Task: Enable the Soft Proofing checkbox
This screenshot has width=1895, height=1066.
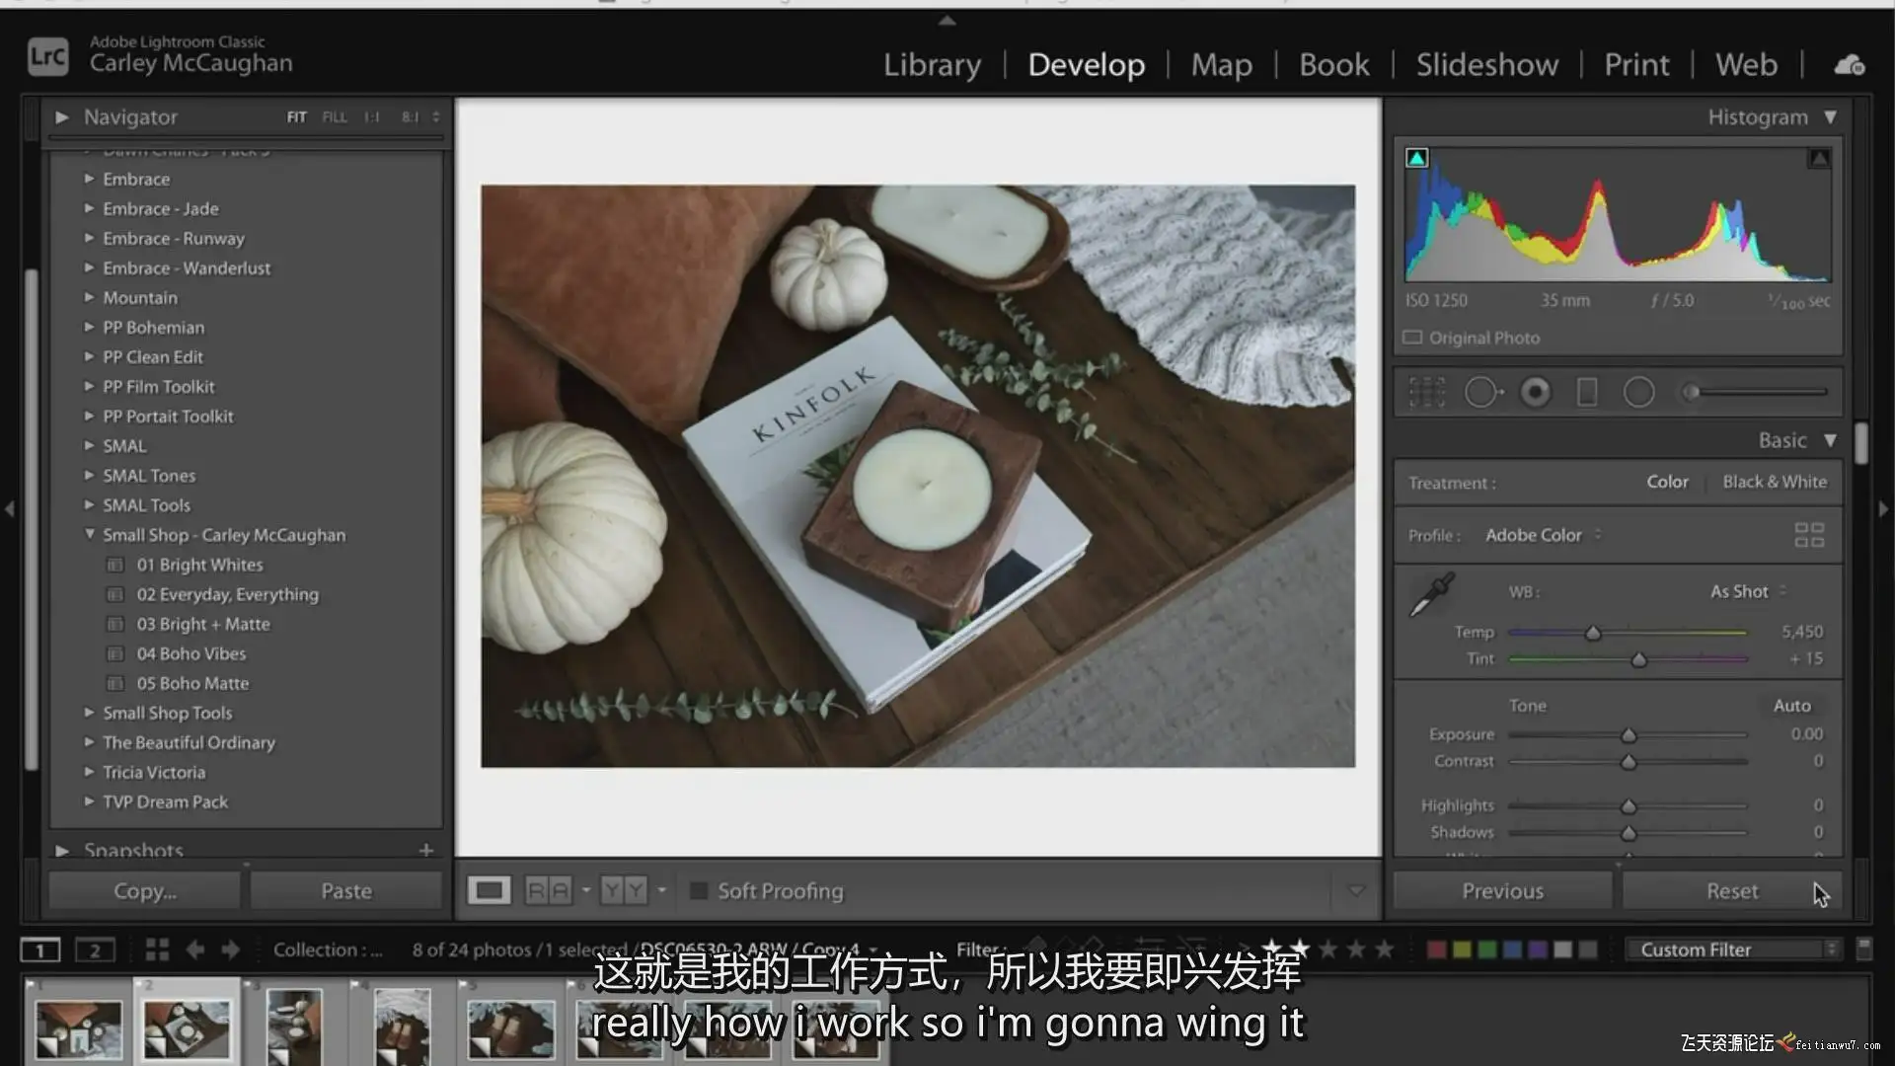Action: point(699,891)
